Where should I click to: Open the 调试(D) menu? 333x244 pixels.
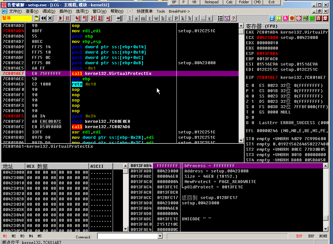point(49,11)
